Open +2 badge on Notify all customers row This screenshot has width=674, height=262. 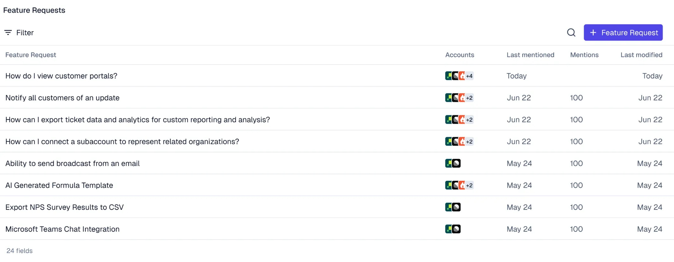pyautogui.click(x=469, y=98)
